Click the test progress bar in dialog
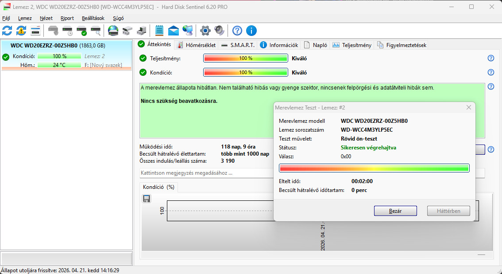Screen dimensions: 502x274 coord(374,168)
